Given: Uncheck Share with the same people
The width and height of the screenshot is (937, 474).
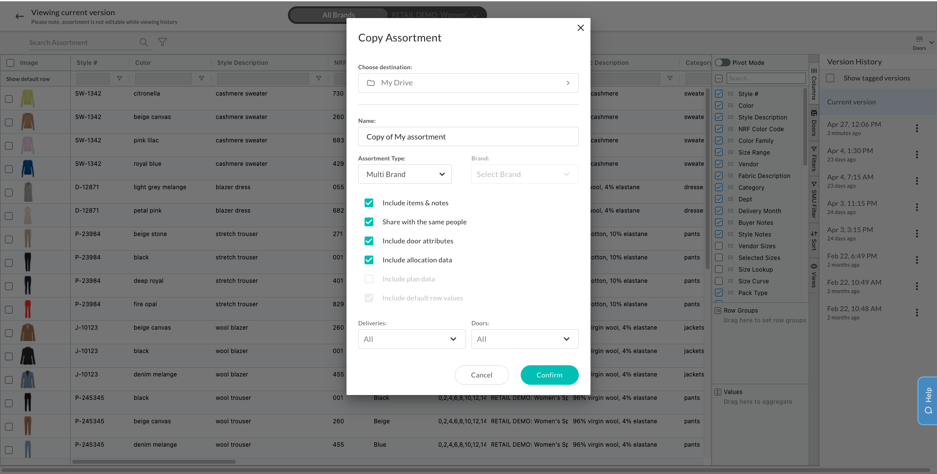Looking at the screenshot, I should pyautogui.click(x=369, y=222).
